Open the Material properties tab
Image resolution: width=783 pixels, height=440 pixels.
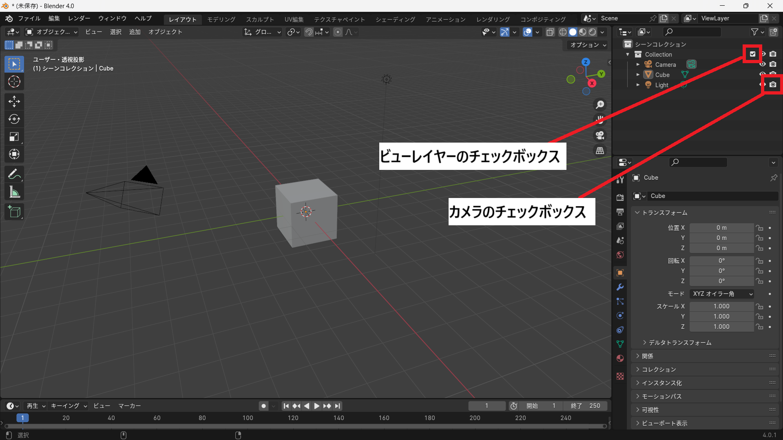coord(620,359)
